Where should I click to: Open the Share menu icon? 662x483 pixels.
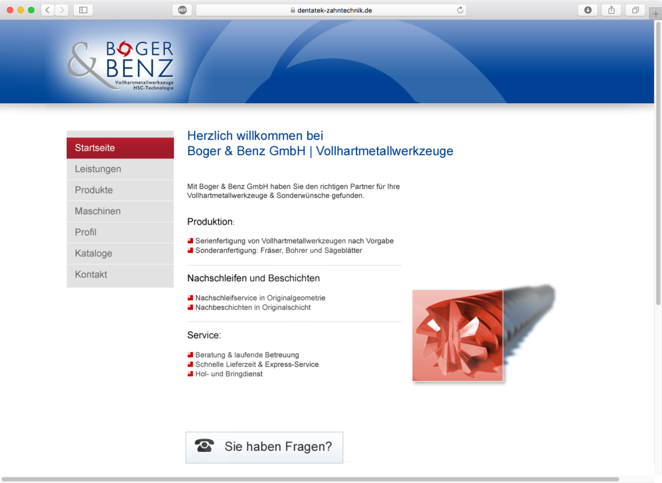click(x=611, y=10)
